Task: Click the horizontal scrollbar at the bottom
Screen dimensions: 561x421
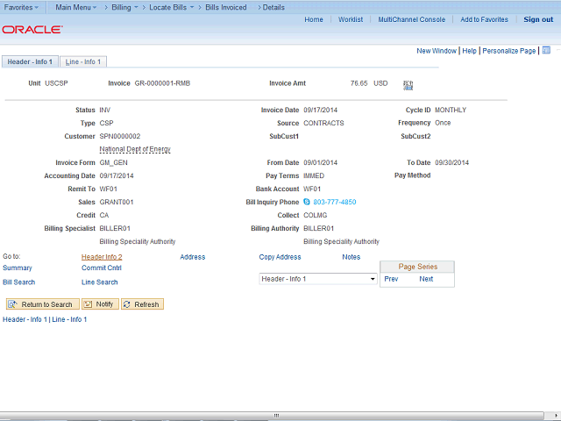Action: pos(276,416)
